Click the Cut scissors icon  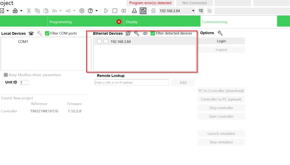tap(29, 11)
